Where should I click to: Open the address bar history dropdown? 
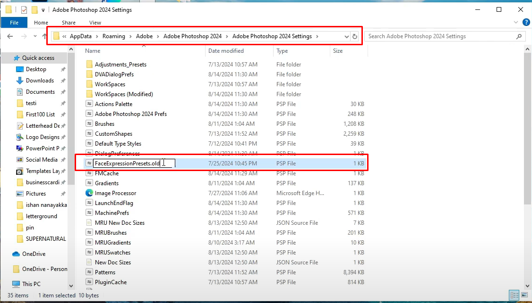click(346, 36)
